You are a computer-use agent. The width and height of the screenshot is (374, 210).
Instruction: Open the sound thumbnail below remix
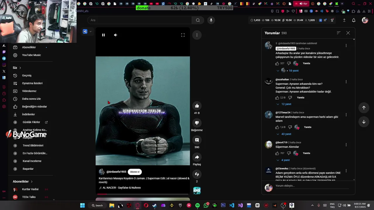pyautogui.click(x=197, y=190)
